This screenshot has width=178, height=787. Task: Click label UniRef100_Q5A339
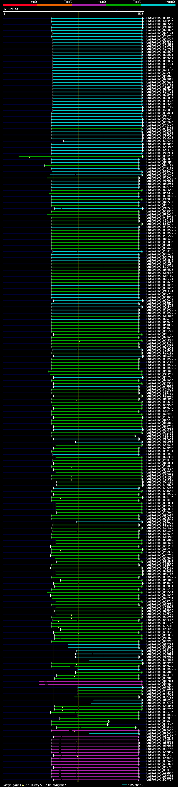click(x=160, y=482)
